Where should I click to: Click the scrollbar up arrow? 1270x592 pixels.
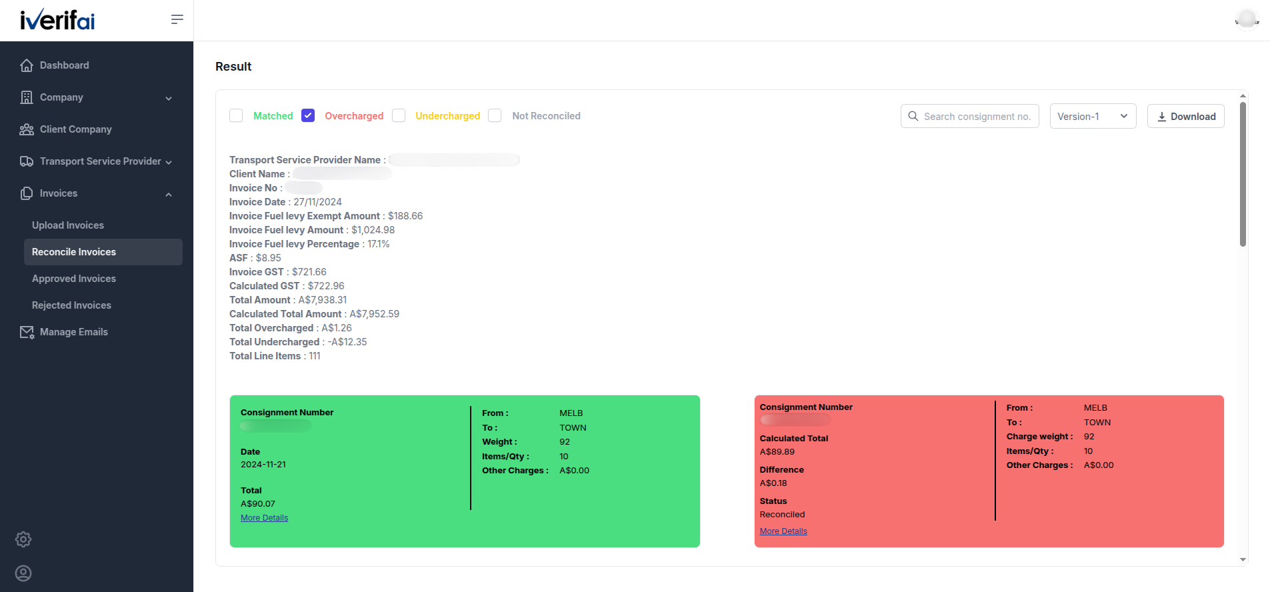(x=1243, y=95)
